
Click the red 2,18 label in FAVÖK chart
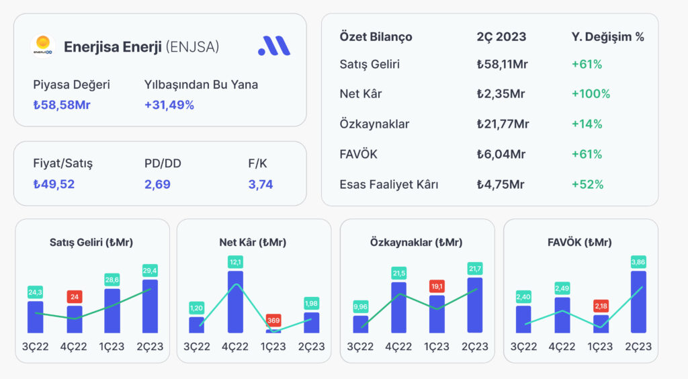[x=601, y=306]
